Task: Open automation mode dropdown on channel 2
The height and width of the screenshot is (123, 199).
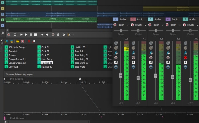Action: click(145, 25)
